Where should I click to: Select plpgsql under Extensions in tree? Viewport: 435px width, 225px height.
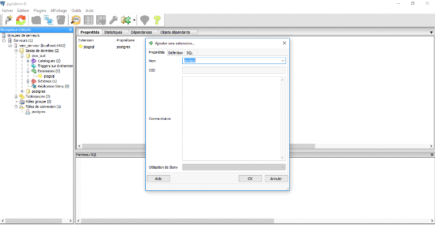pyautogui.click(x=49, y=76)
